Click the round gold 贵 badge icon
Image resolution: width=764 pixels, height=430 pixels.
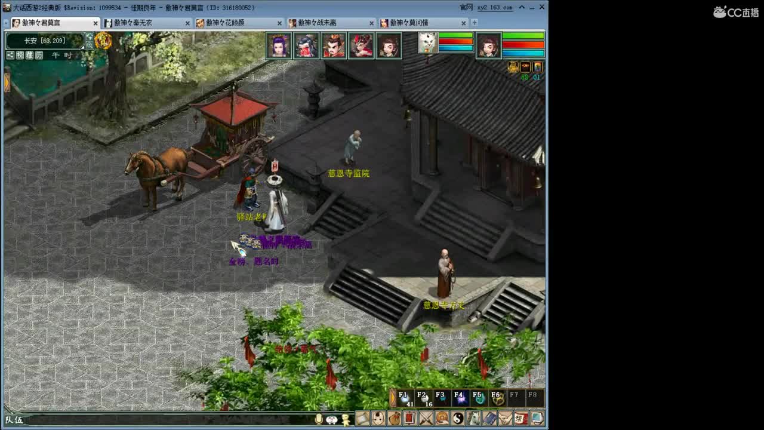[103, 41]
